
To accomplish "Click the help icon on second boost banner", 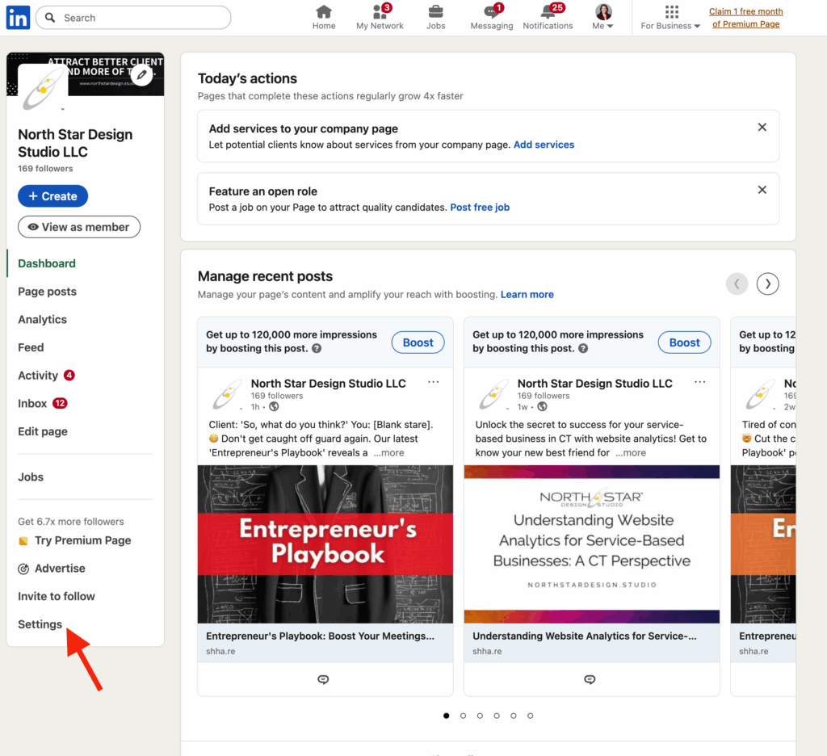I will (x=583, y=348).
